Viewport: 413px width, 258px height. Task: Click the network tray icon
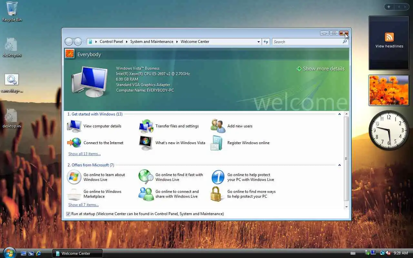[382, 253]
